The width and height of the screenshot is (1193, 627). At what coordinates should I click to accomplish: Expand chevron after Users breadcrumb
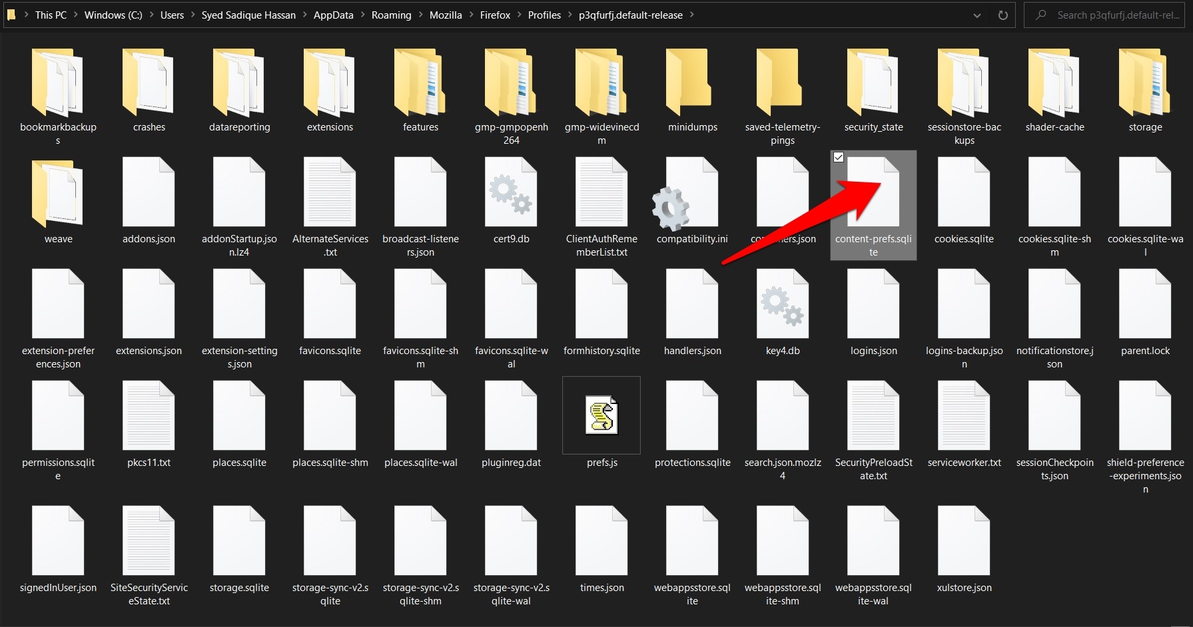tap(193, 15)
